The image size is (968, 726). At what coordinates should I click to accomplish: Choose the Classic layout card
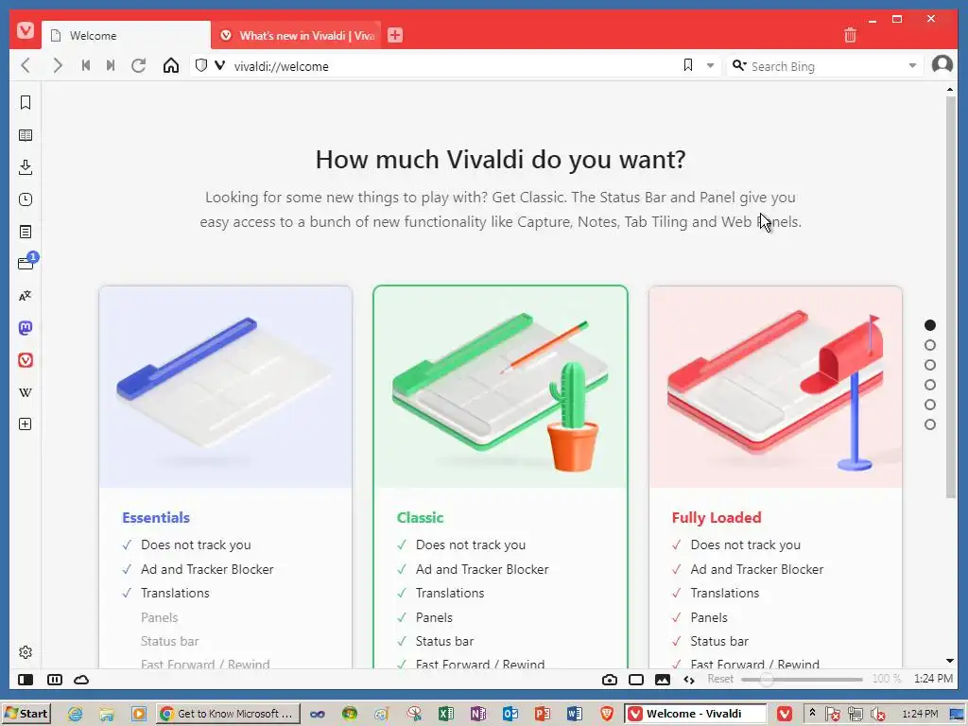tap(500, 476)
